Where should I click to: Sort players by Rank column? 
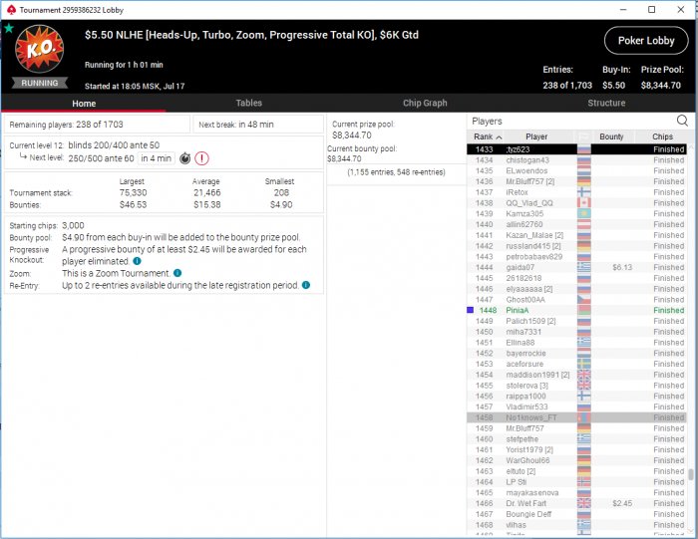click(487, 136)
